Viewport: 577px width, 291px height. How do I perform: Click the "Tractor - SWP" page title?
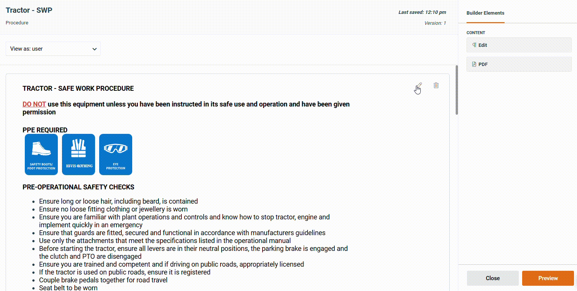tap(29, 10)
